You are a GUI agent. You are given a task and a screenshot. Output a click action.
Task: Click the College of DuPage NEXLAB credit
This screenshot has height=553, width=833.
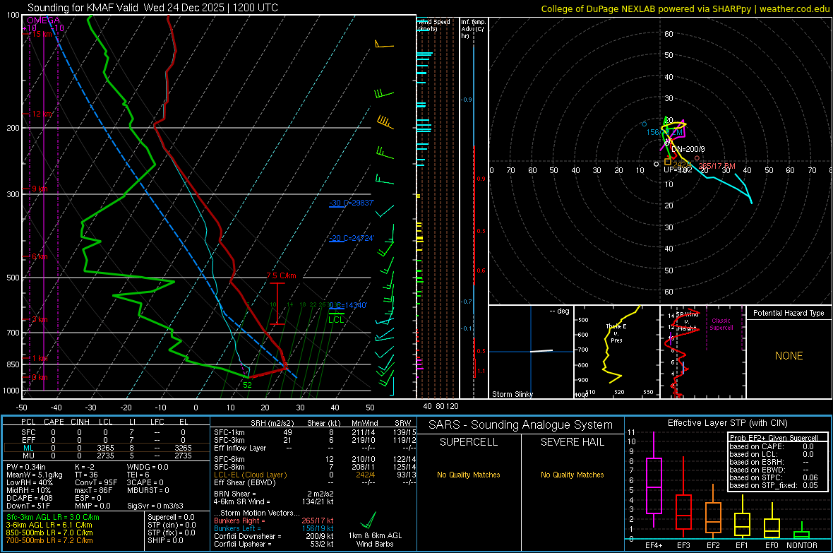685,8
